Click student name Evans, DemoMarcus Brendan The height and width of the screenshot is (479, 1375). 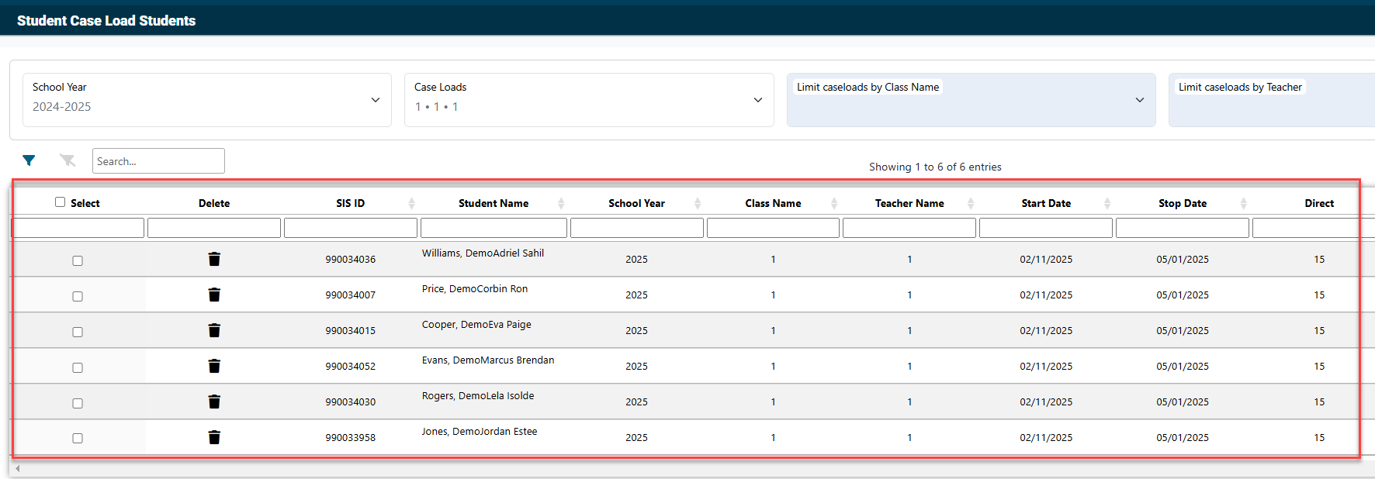click(x=488, y=360)
